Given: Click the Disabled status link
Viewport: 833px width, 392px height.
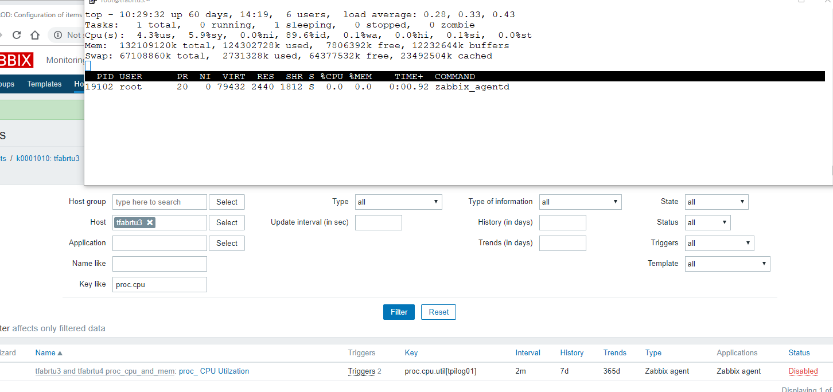Looking at the screenshot, I should tap(803, 371).
